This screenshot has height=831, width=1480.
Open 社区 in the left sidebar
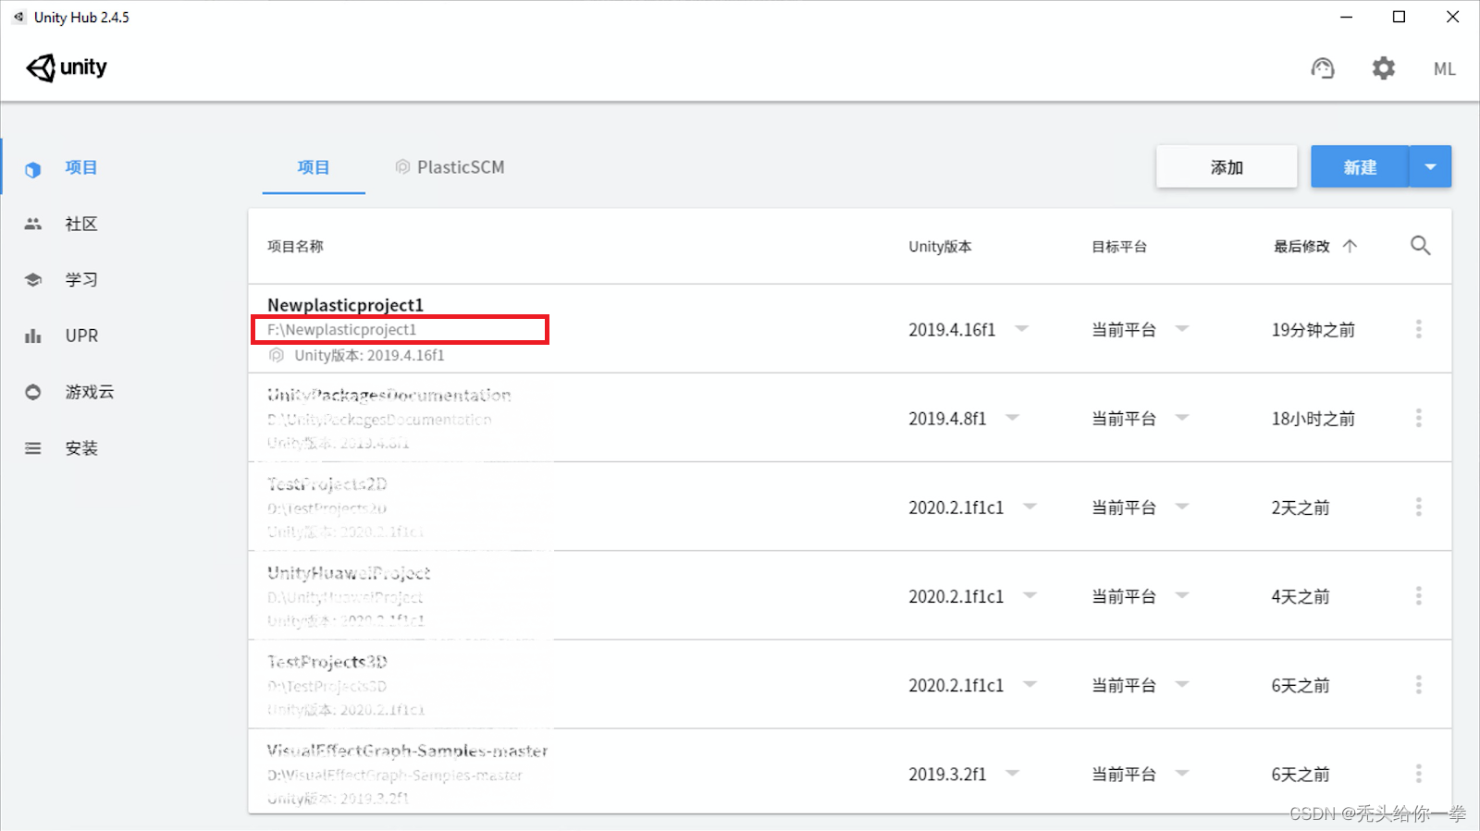(81, 224)
